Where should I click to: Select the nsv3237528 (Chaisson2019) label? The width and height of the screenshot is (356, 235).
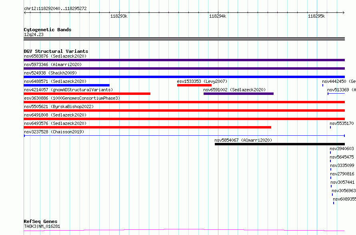pos(54,132)
